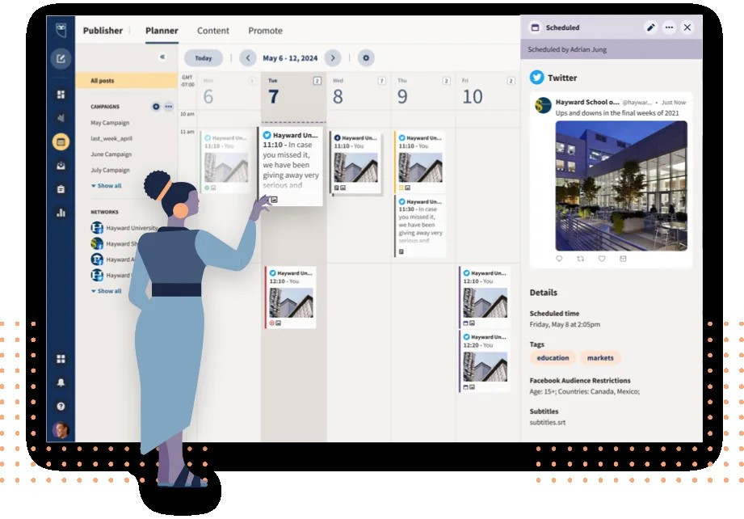
Task: Go to the previous week
Action: tap(248, 58)
